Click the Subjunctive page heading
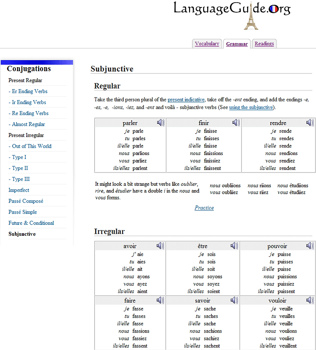The image size is (316, 350). point(112,69)
